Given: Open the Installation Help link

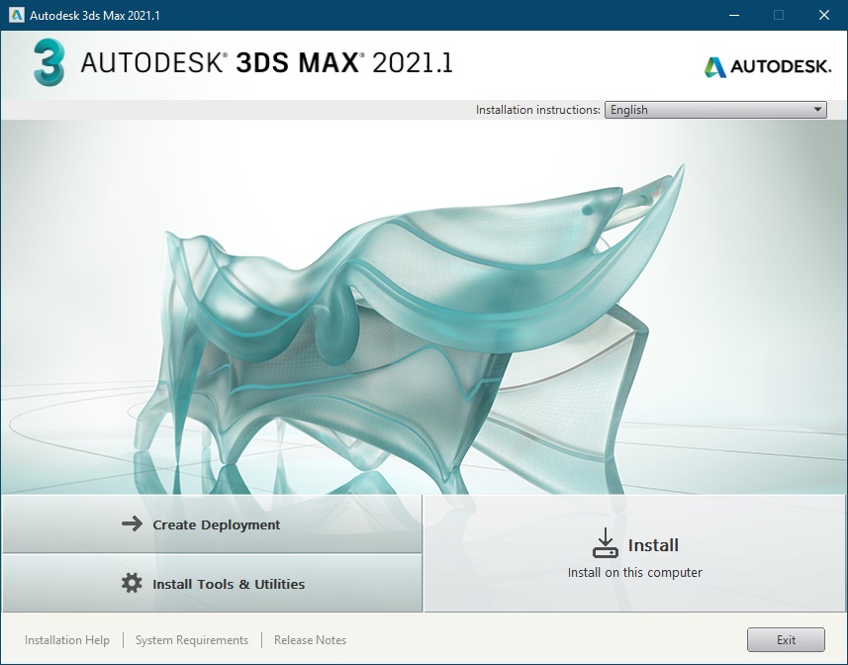Looking at the screenshot, I should [x=67, y=640].
